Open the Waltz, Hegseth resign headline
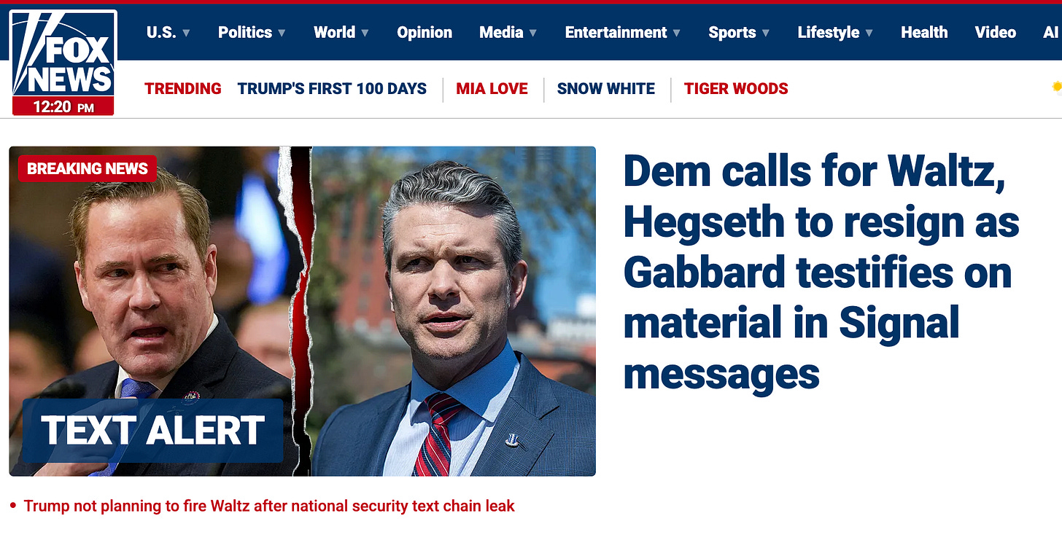This screenshot has width=1062, height=540. click(821, 272)
